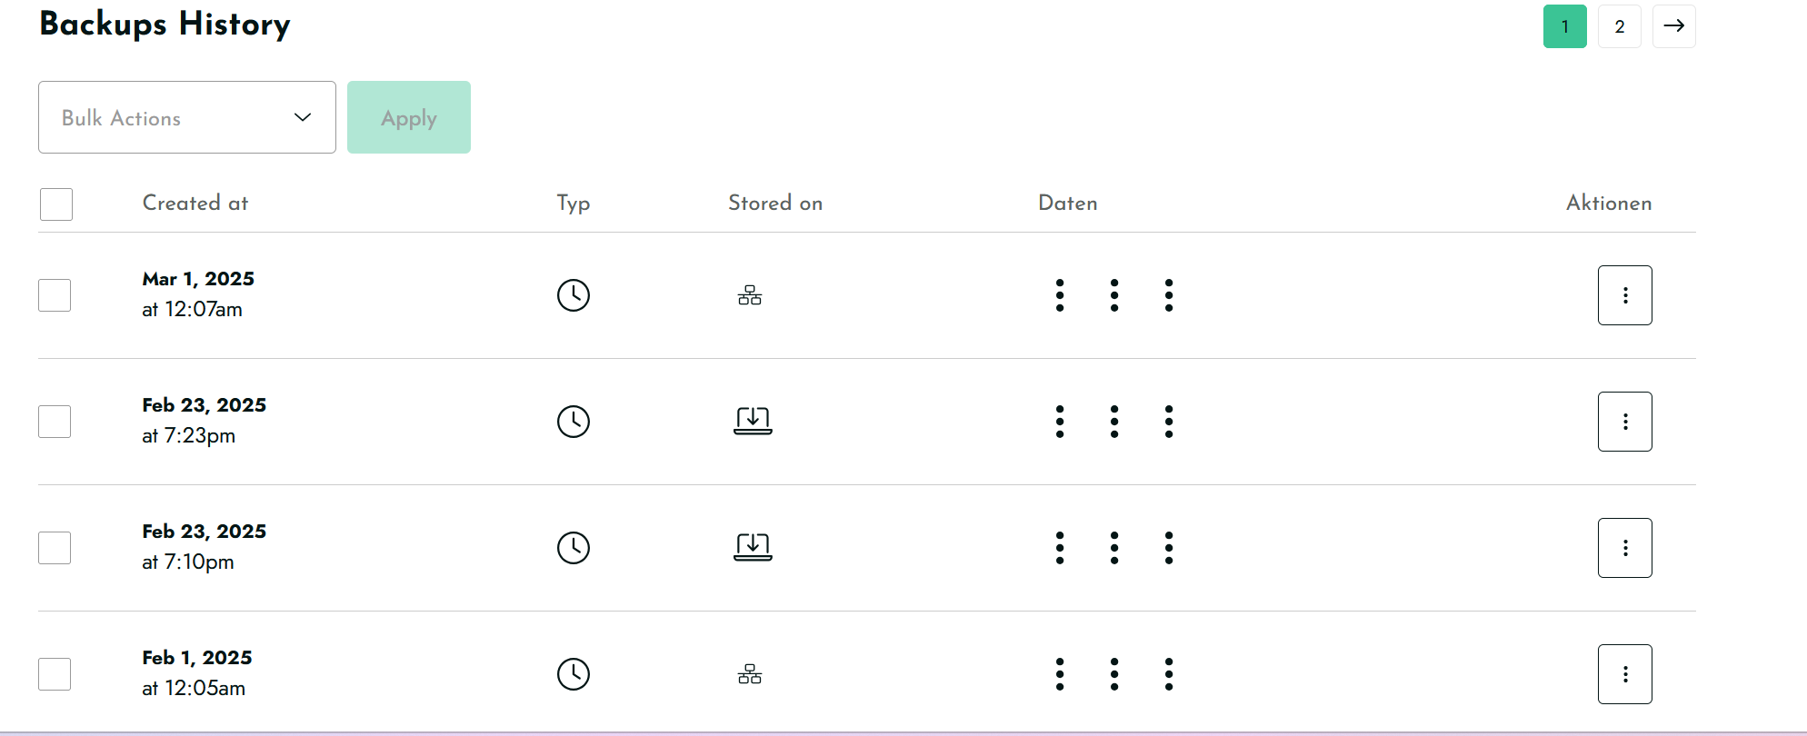Click local storage icon for 7:10pm backup
1807x736 pixels.
pos(753,547)
